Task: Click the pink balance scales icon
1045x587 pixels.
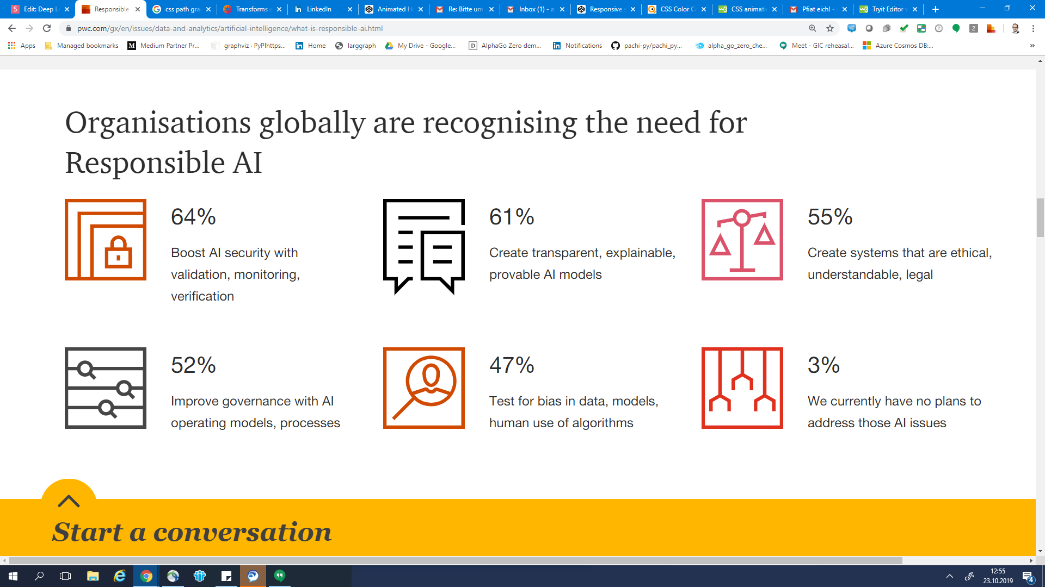Action: 742,240
